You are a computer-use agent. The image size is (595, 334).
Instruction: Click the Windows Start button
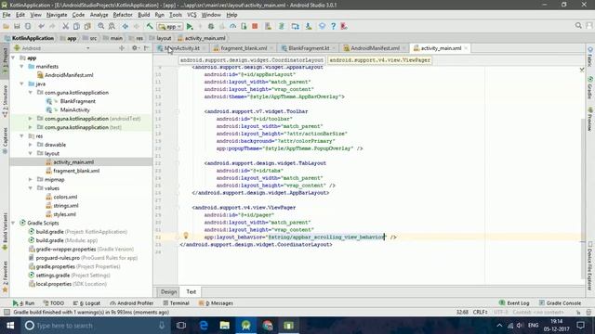(10, 326)
